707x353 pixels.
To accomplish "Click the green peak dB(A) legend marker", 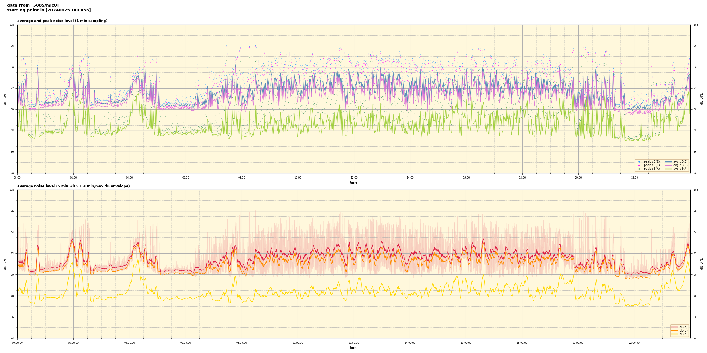I will pos(639,169).
